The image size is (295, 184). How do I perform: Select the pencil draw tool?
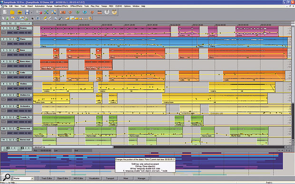(x=45, y=18)
